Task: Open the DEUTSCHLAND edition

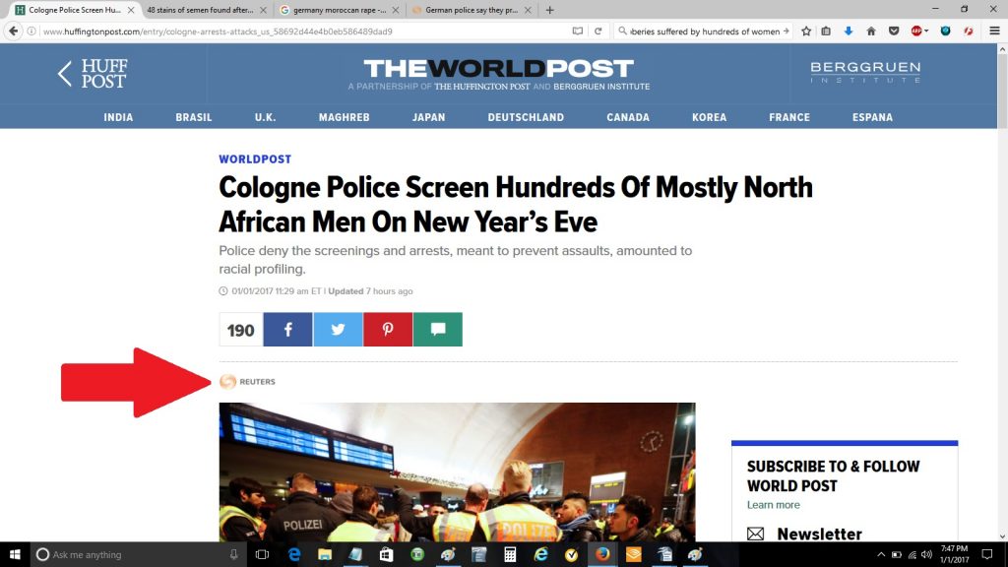Action: tap(526, 117)
